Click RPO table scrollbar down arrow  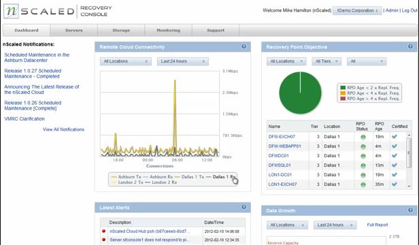point(409,186)
